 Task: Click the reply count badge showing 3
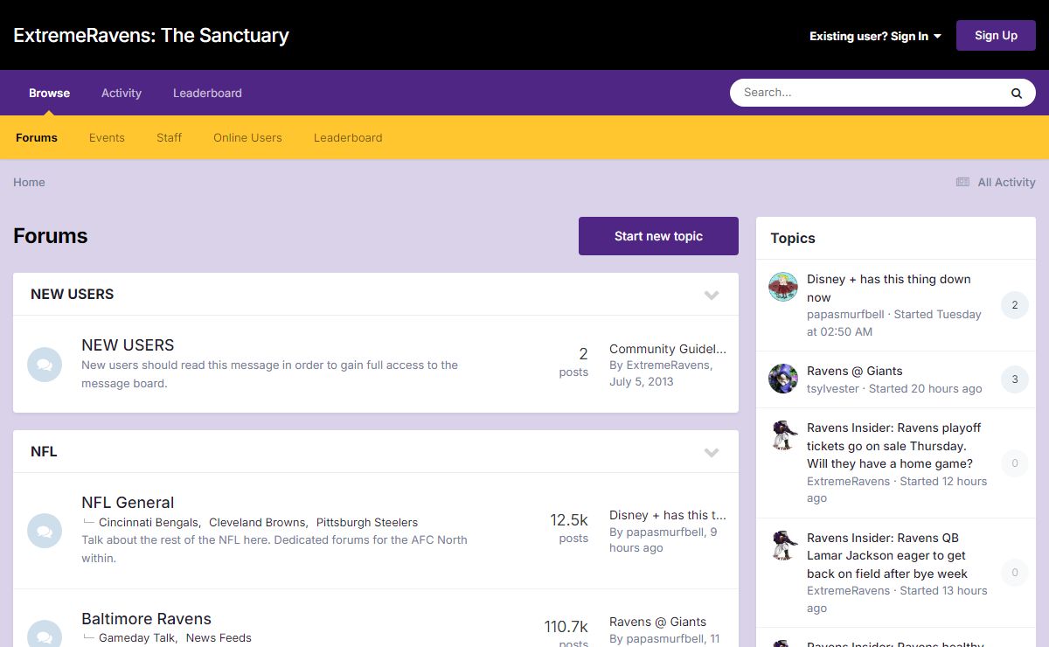[1014, 379]
